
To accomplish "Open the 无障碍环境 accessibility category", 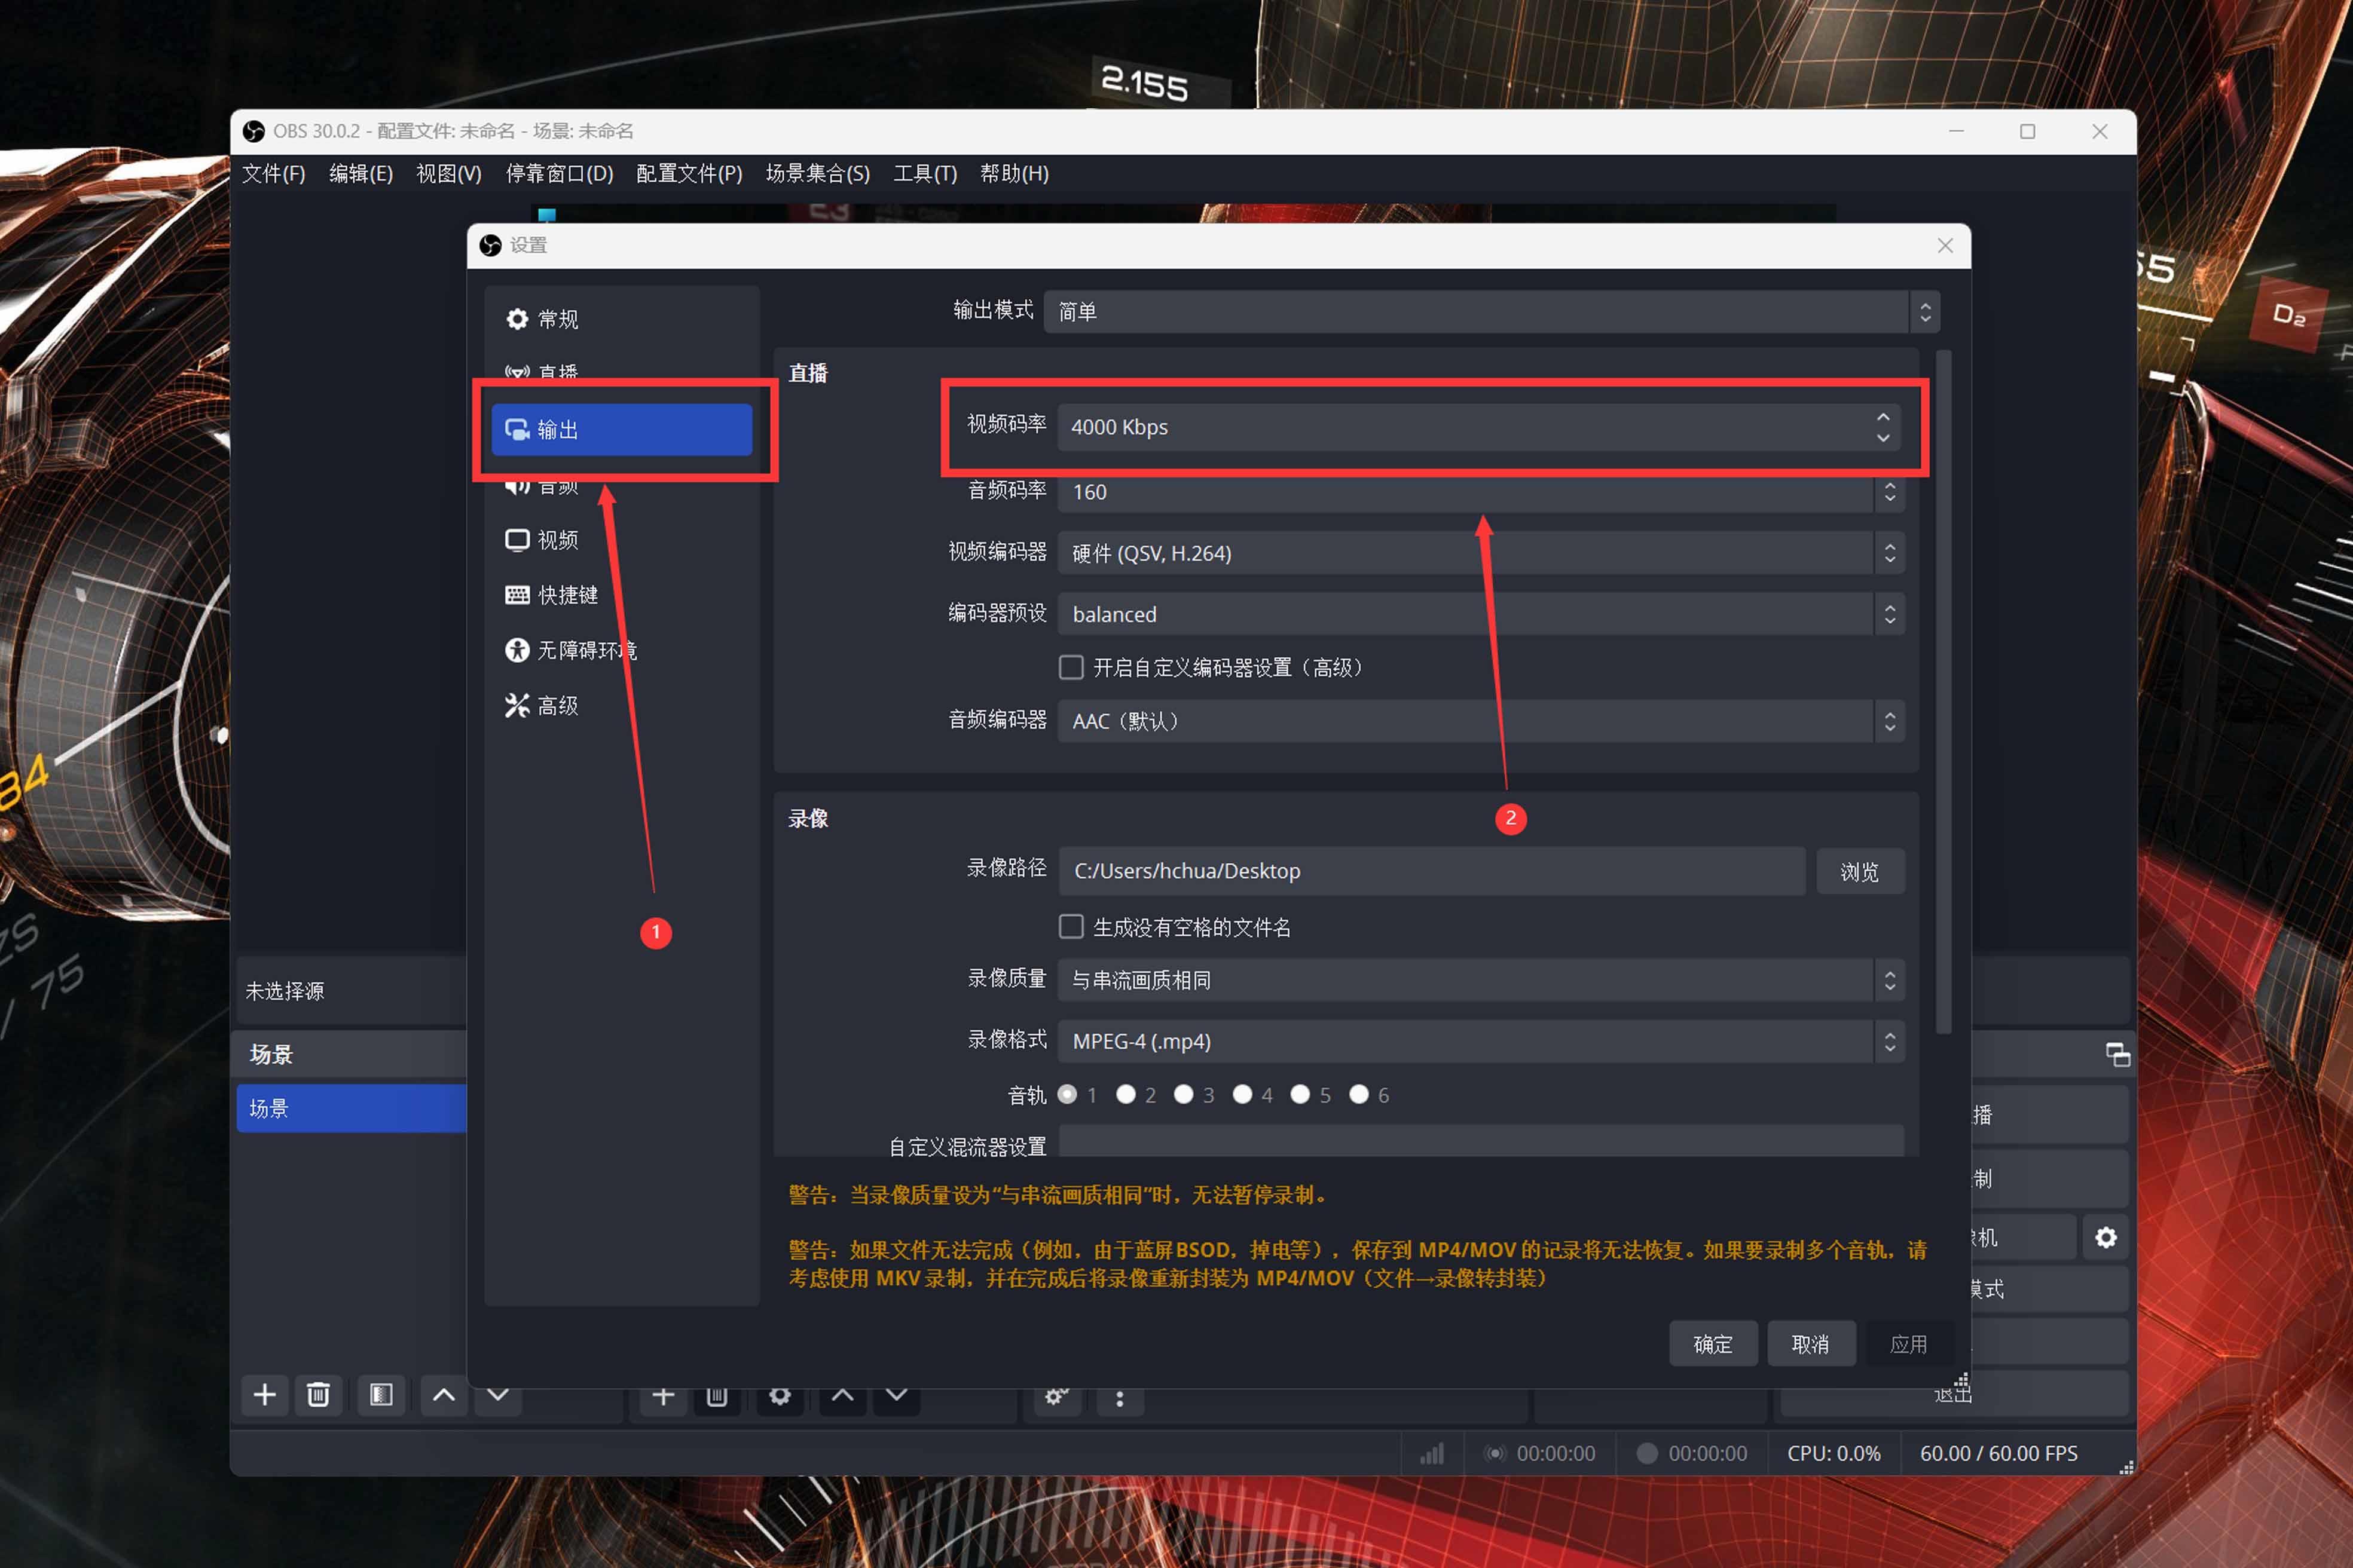I will tap(621, 650).
